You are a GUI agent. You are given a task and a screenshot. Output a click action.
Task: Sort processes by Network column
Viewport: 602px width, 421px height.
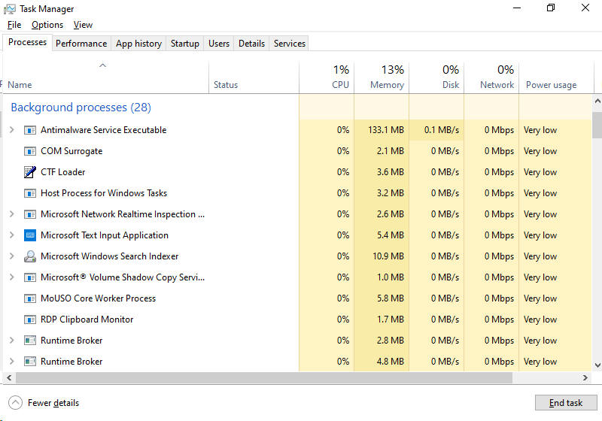(x=491, y=77)
